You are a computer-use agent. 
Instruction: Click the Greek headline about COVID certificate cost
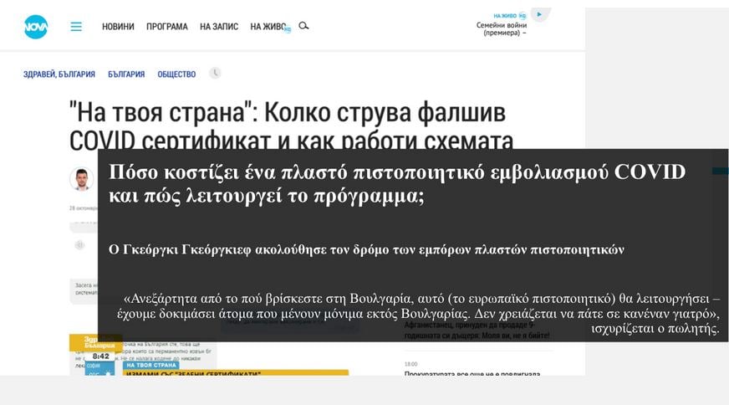(397, 183)
